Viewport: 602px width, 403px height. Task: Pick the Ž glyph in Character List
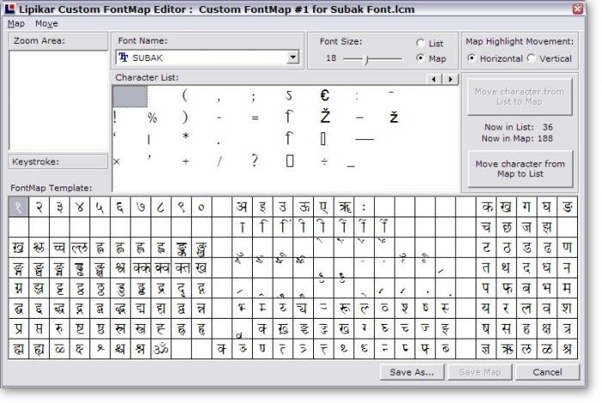tap(325, 116)
